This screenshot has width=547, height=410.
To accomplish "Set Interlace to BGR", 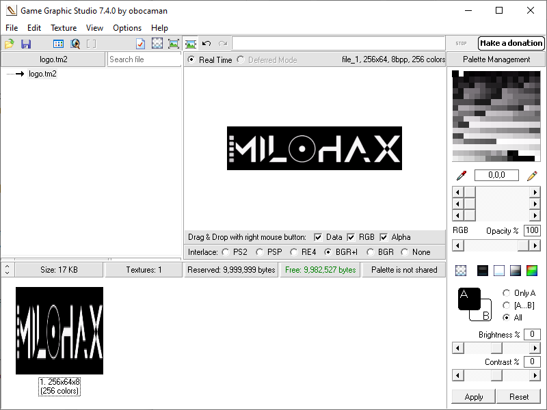I will tap(371, 252).
